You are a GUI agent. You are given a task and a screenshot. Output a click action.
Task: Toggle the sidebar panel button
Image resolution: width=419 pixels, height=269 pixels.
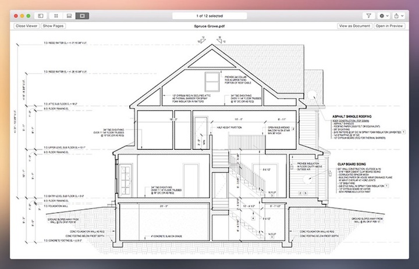click(41, 15)
